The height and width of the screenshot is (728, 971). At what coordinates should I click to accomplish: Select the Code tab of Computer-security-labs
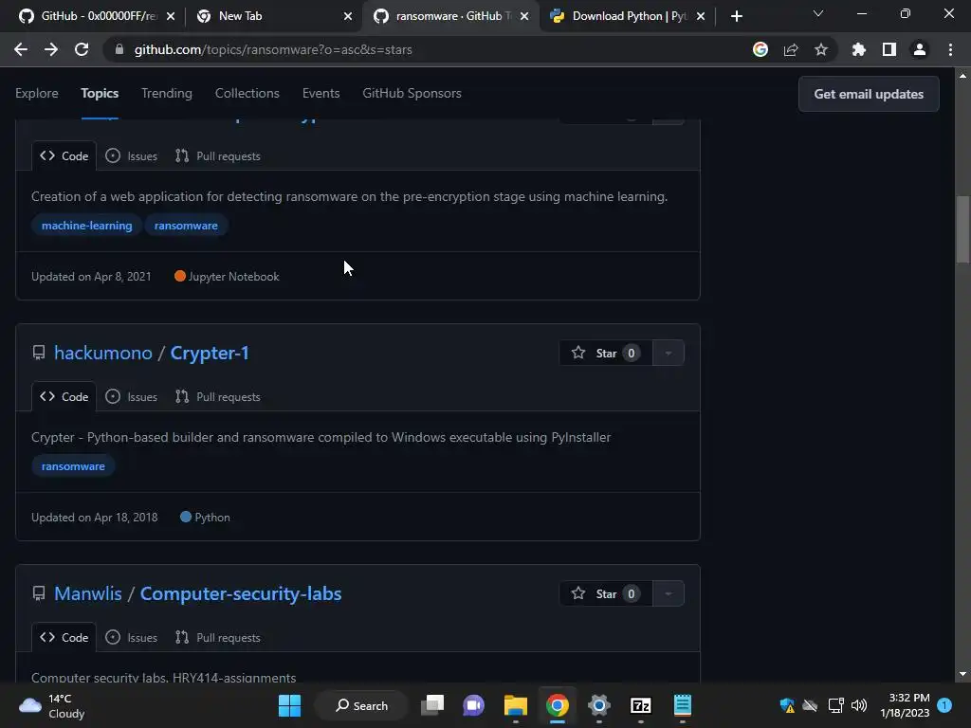64,638
